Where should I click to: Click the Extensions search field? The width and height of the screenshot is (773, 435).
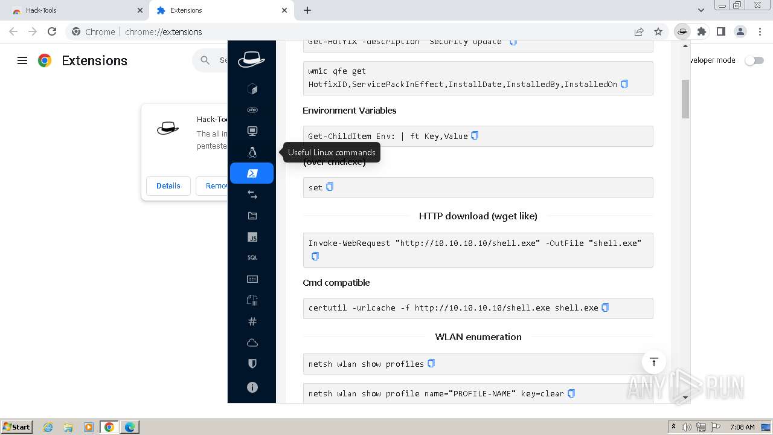(210, 60)
